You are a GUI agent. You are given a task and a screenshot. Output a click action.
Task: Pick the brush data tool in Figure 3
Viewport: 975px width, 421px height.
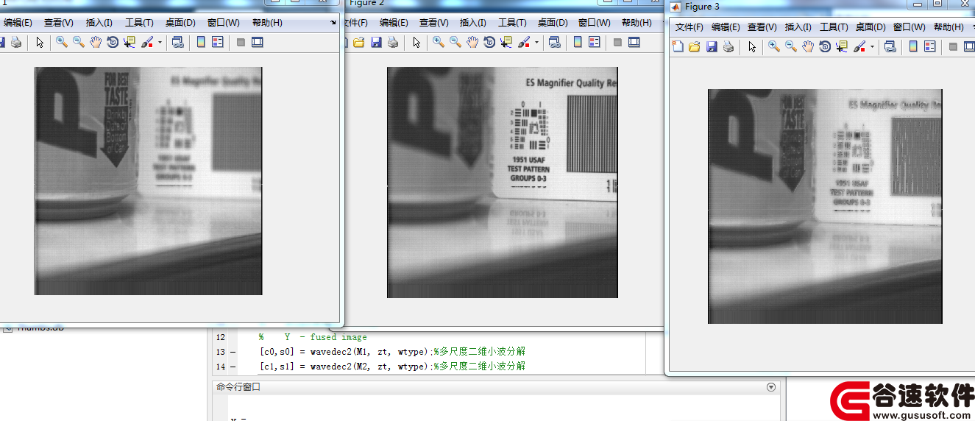tap(859, 46)
